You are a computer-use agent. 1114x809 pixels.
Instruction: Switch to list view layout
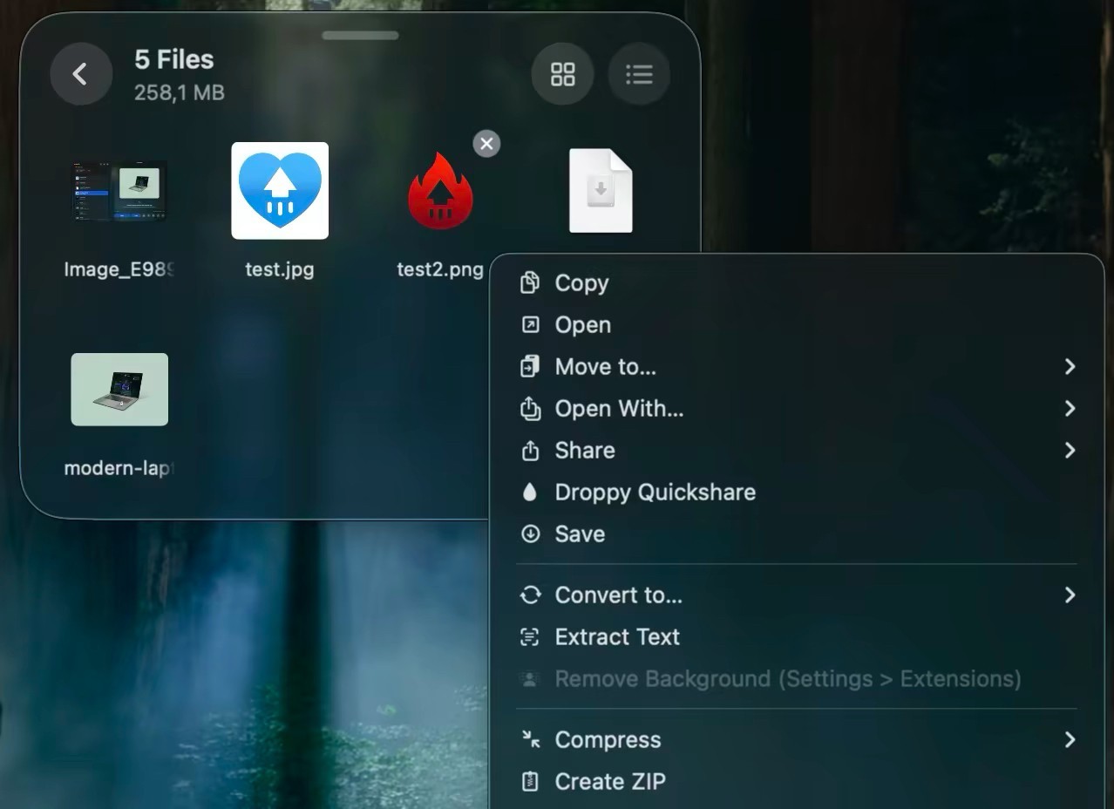[639, 74]
